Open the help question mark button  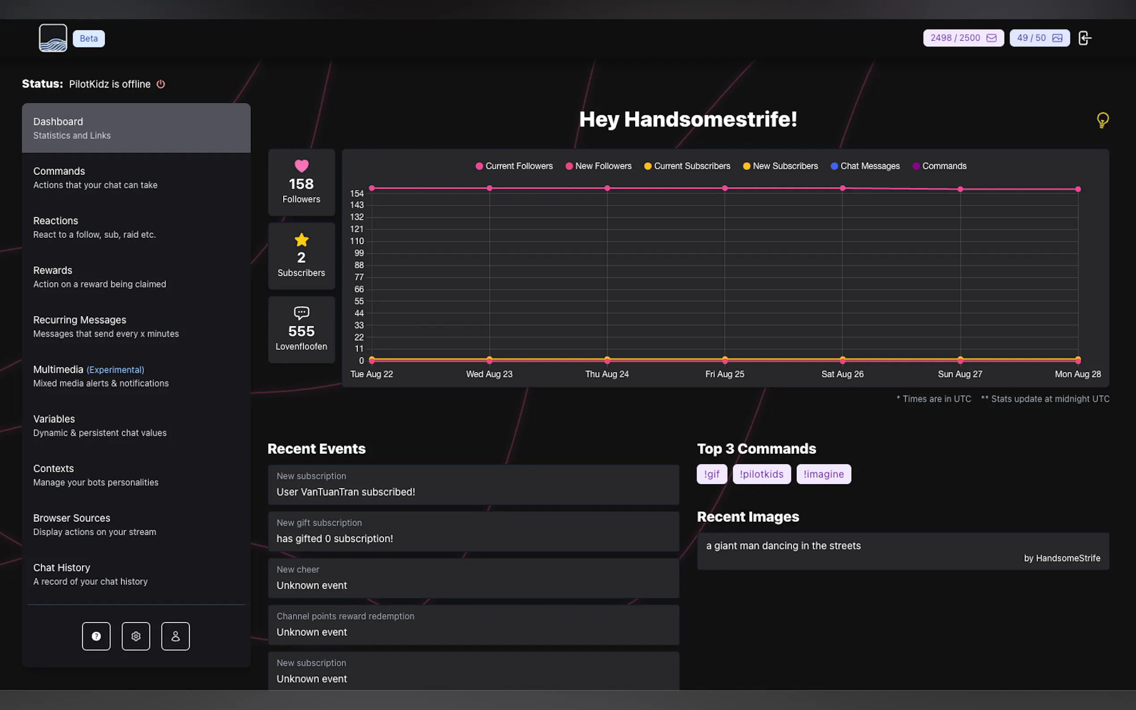(x=96, y=636)
